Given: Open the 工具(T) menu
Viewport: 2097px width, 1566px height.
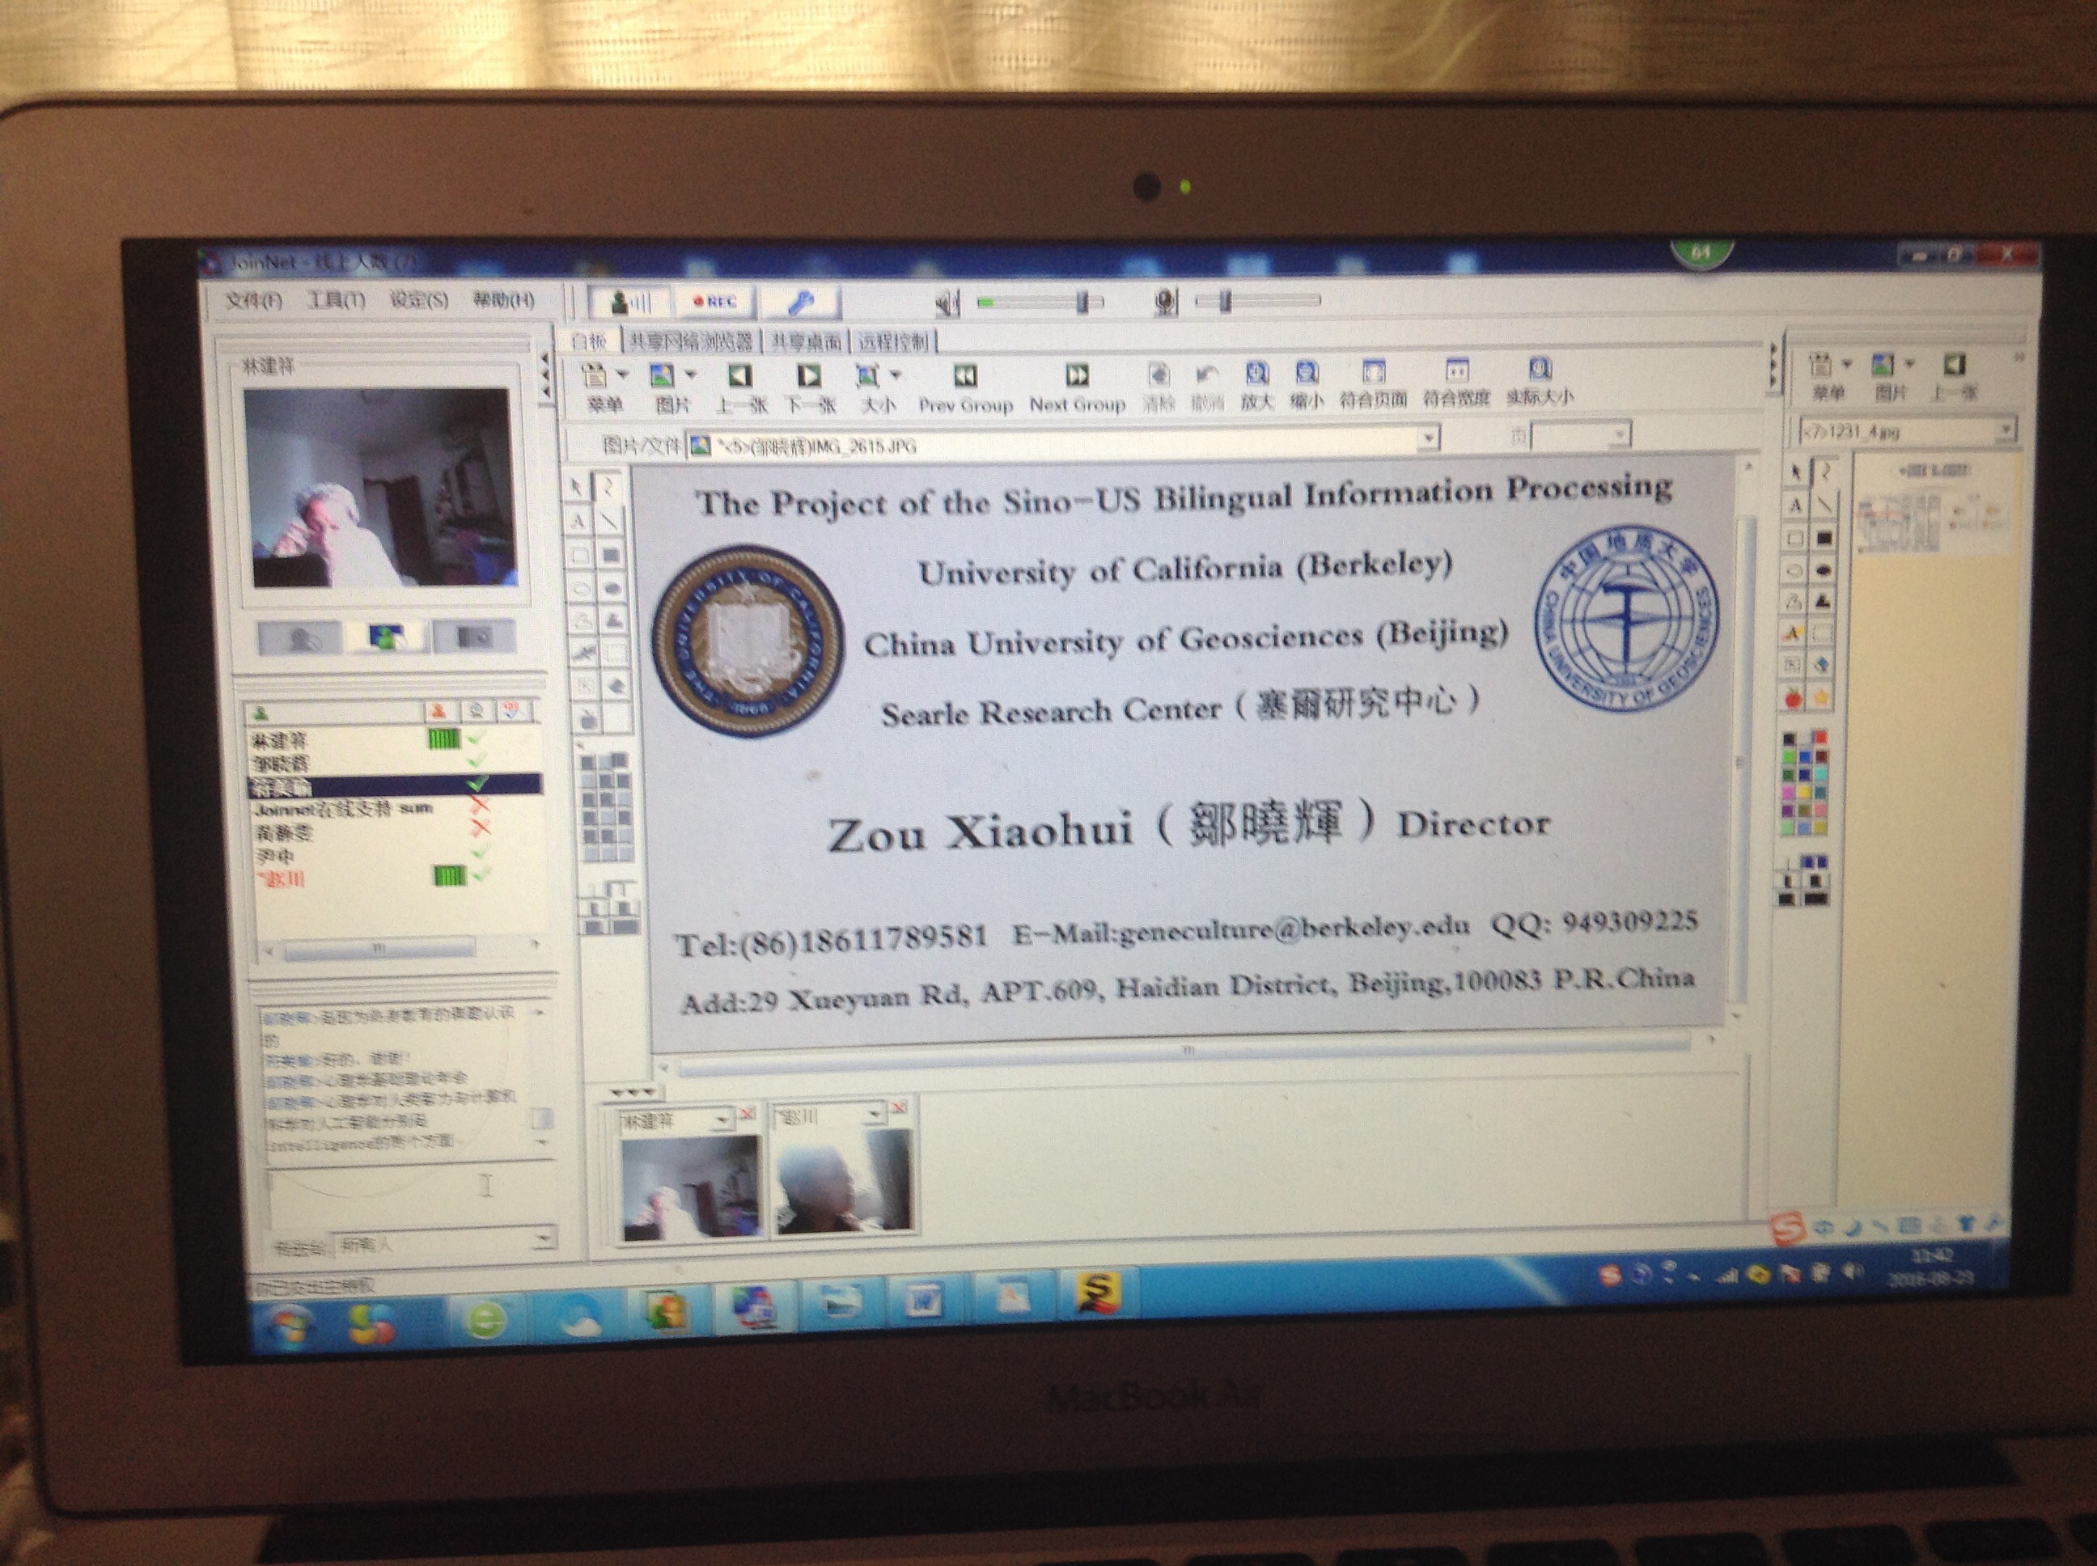Looking at the screenshot, I should click(x=336, y=300).
